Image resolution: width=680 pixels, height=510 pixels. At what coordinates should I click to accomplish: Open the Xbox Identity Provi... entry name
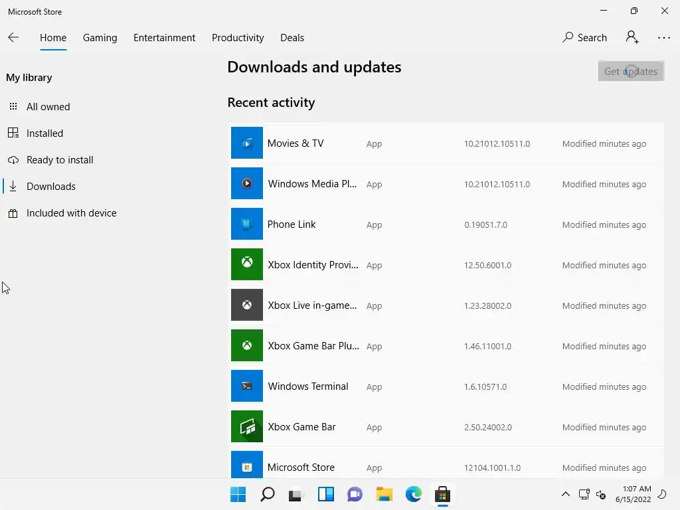click(313, 264)
